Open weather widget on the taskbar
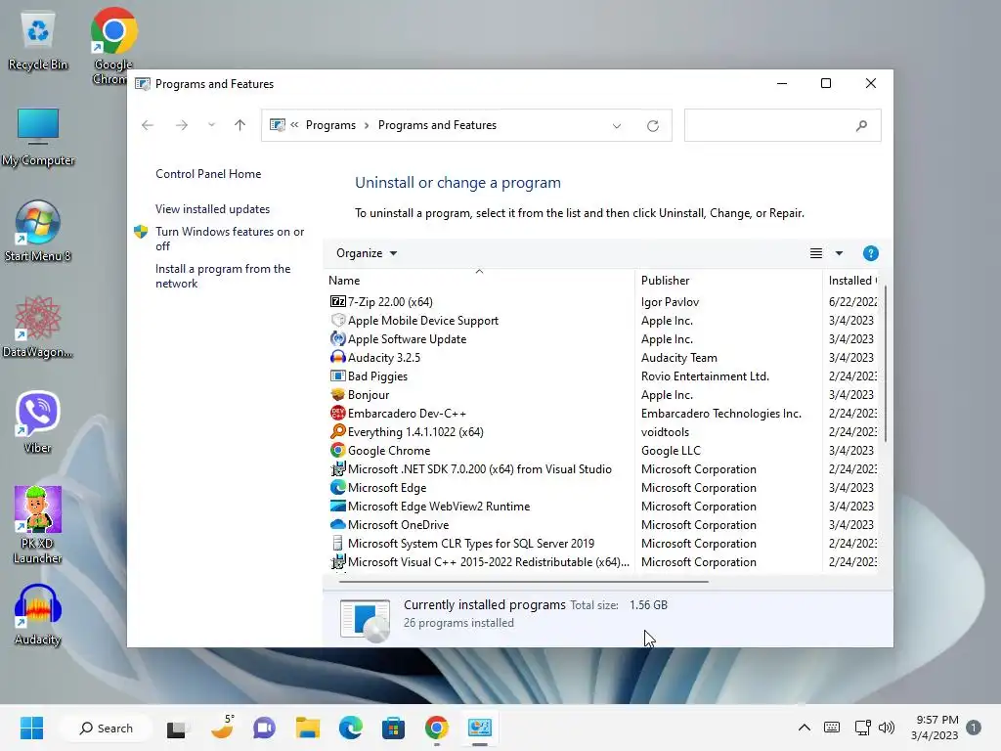Viewport: 1001px width, 751px height. (222, 727)
